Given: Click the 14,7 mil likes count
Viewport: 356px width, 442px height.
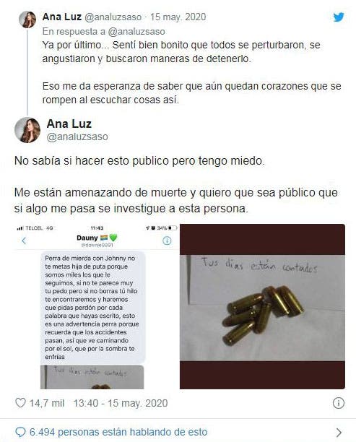Looking at the screenshot, I should click(47, 403).
